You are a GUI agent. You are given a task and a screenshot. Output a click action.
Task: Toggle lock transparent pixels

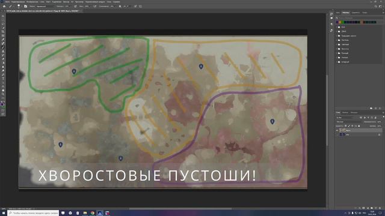click(x=345, y=126)
